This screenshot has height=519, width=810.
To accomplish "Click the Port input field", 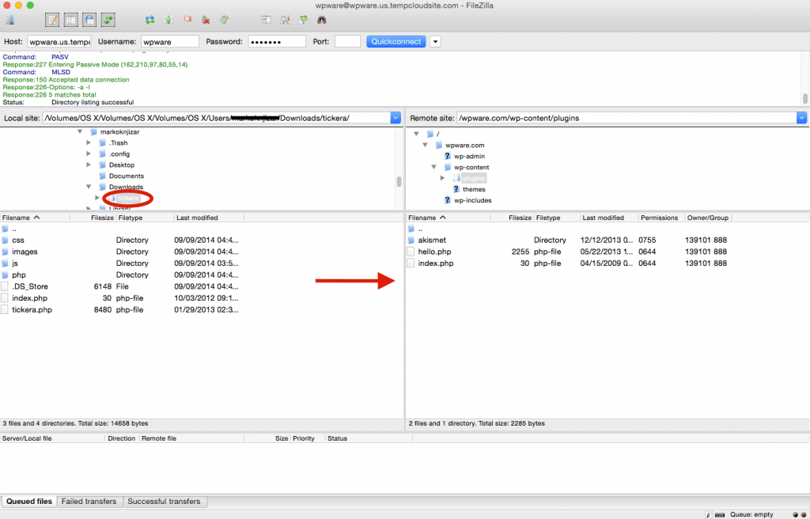I will pyautogui.click(x=348, y=42).
